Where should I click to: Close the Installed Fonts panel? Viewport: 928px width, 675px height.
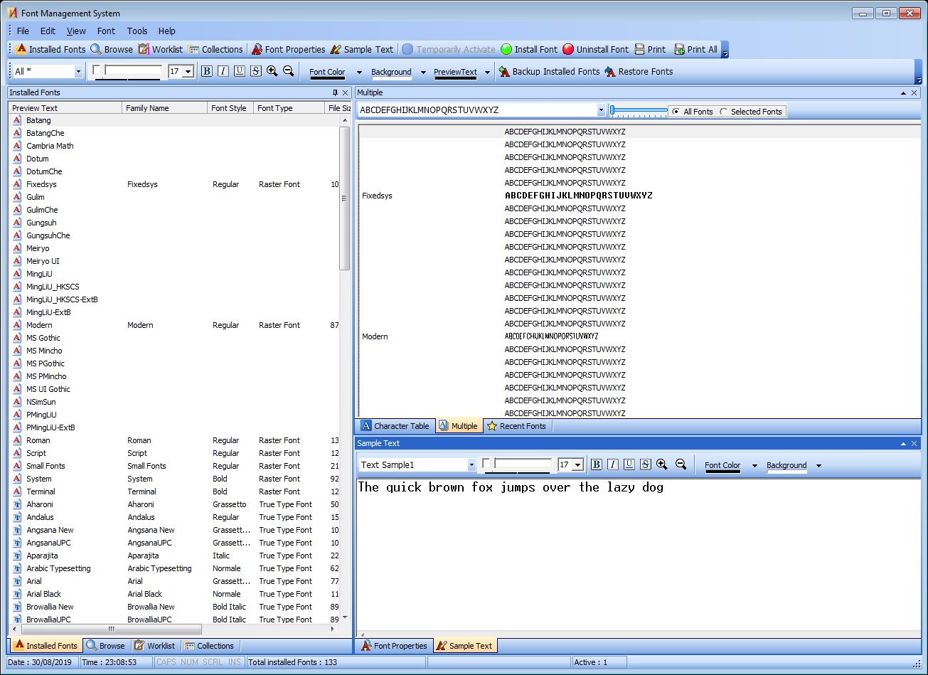pyautogui.click(x=346, y=92)
